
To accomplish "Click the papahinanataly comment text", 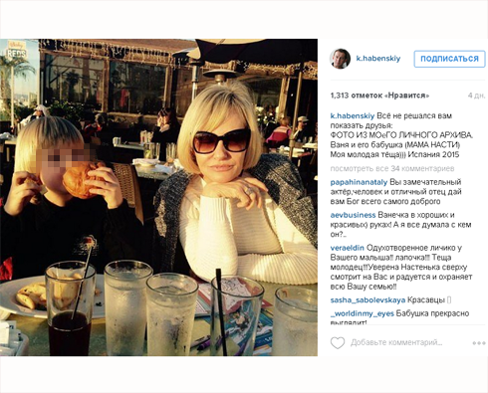I will tap(396, 192).
